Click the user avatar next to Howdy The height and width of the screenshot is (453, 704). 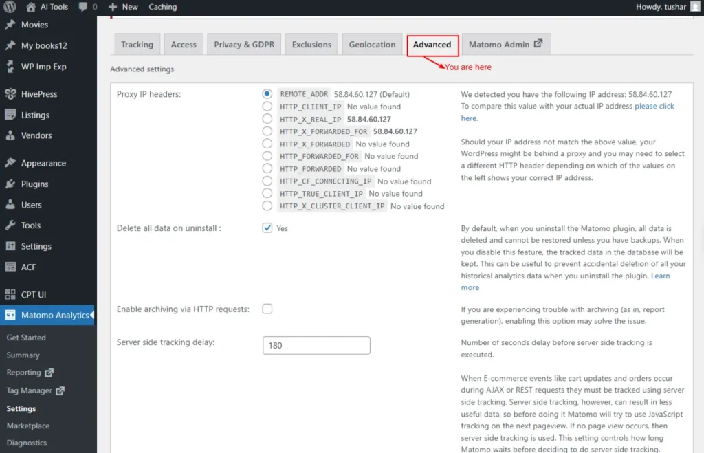pos(694,7)
